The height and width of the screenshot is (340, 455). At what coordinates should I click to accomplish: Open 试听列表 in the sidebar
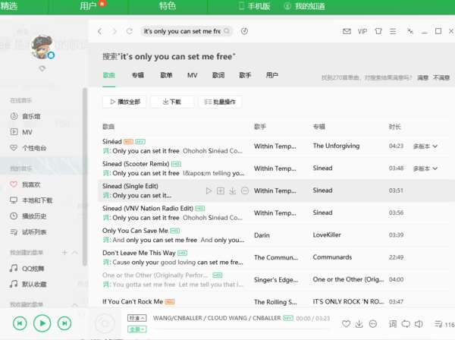click(x=28, y=231)
